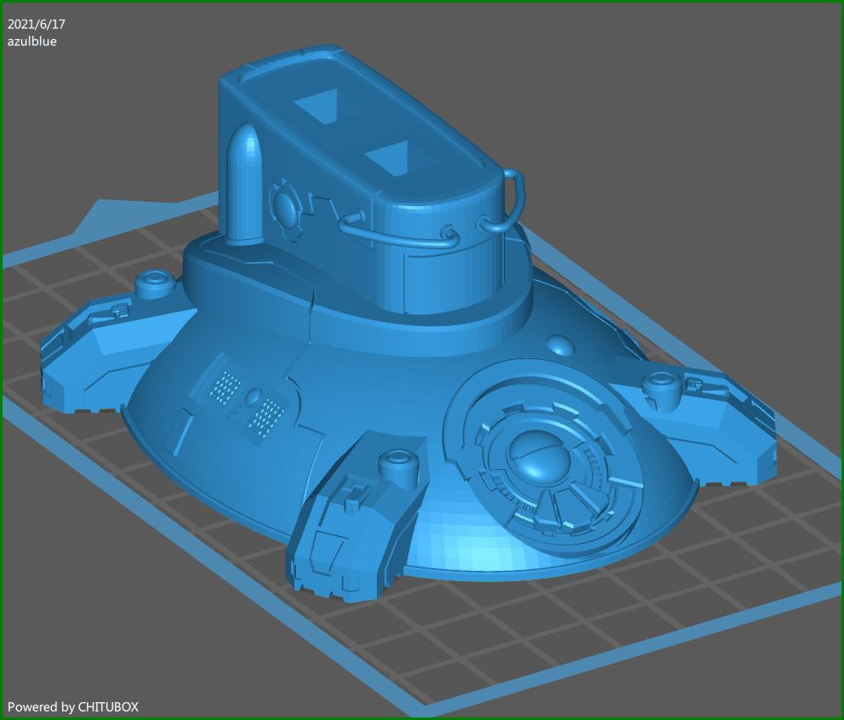Select the domed eye lens in the port
Viewport: 844px width, 720px height.
pos(541,460)
